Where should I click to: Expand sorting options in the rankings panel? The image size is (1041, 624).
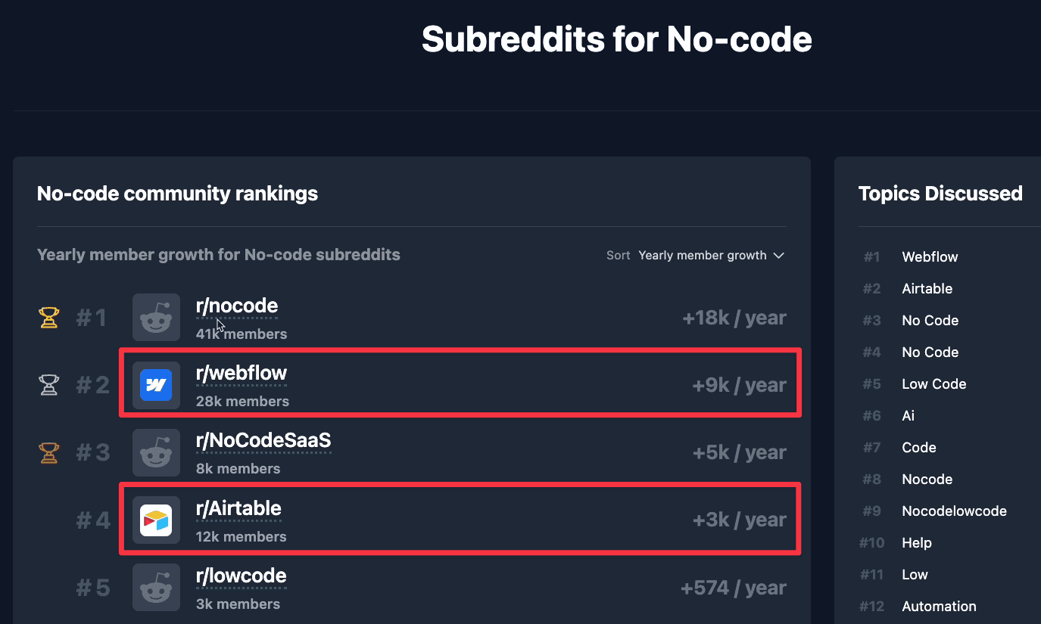click(x=710, y=255)
